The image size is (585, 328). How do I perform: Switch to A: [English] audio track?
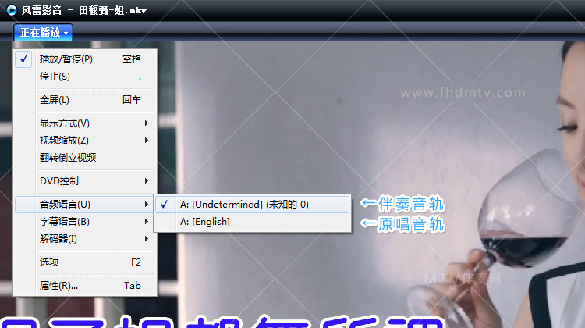252,222
